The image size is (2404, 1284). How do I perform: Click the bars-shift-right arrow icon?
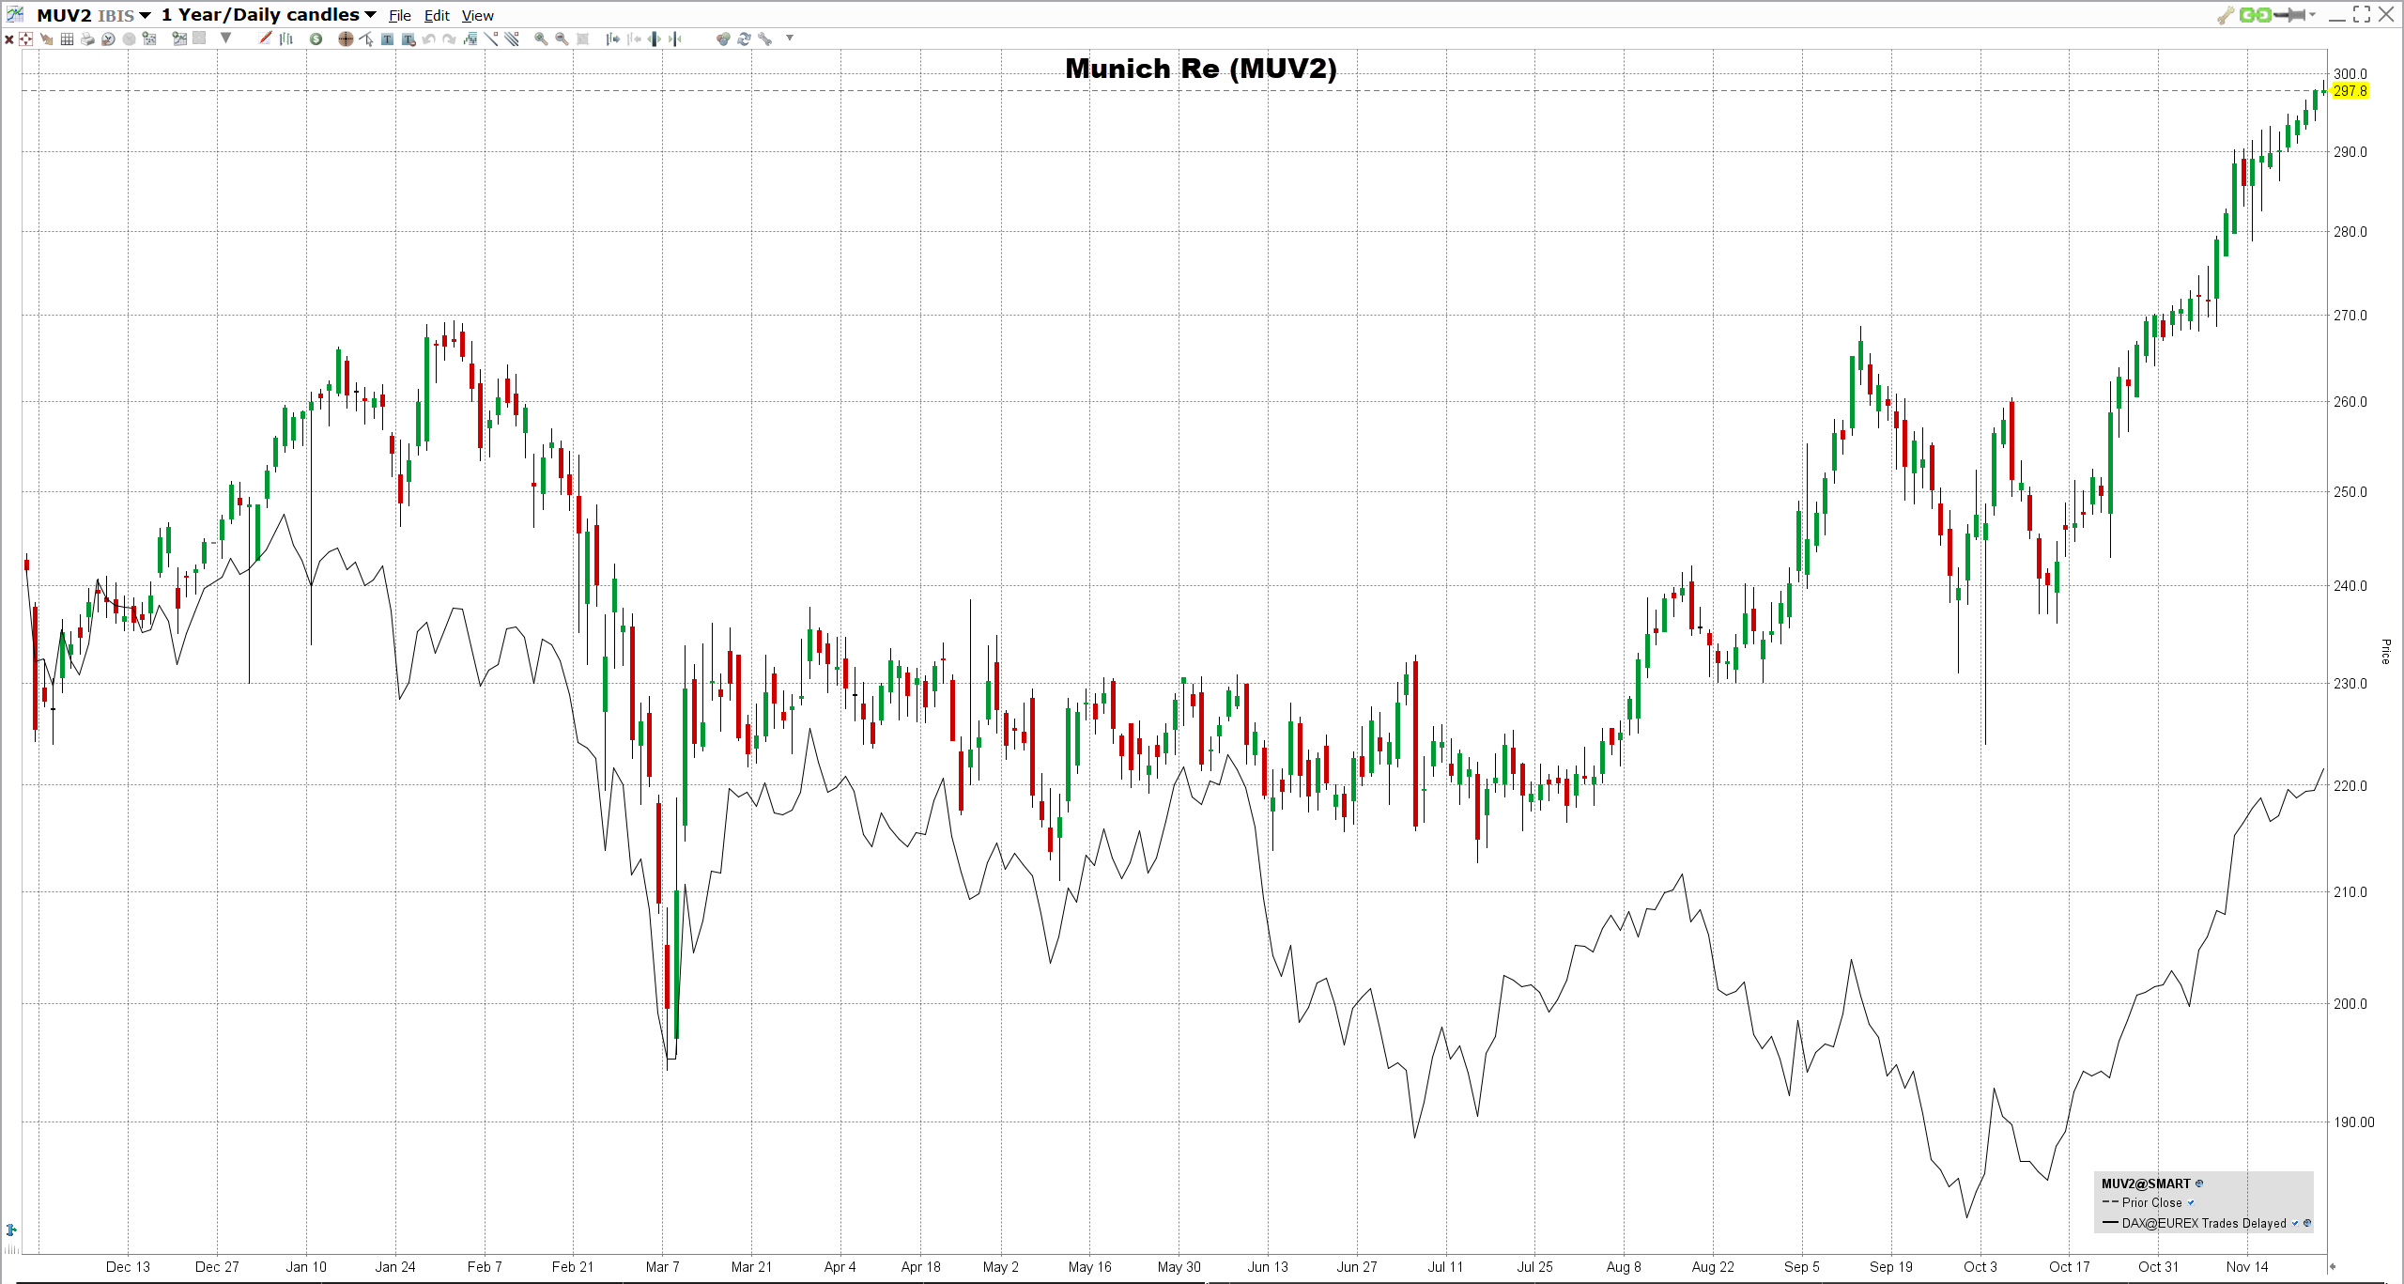612,39
